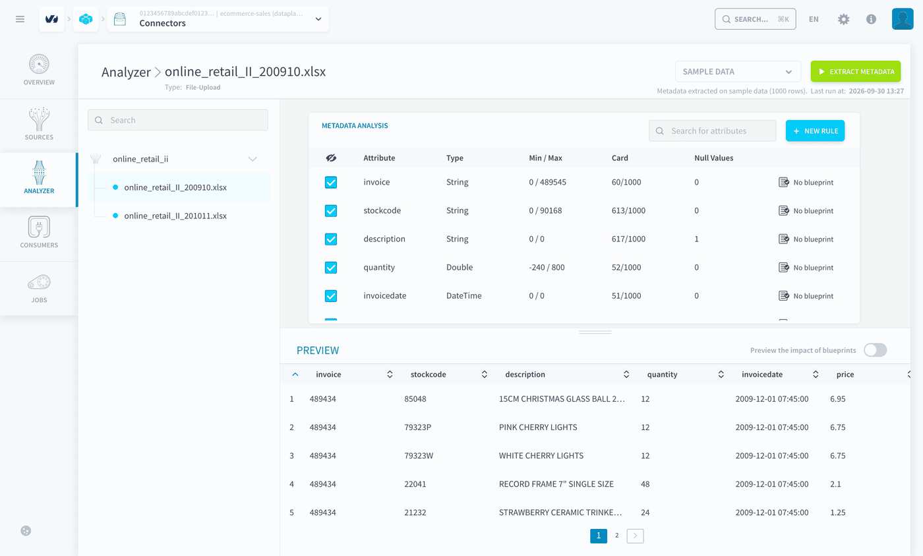Image resolution: width=923 pixels, height=556 pixels.
Task: Select online_retail_II_201011.xlsx in tree
Action: tap(175, 216)
